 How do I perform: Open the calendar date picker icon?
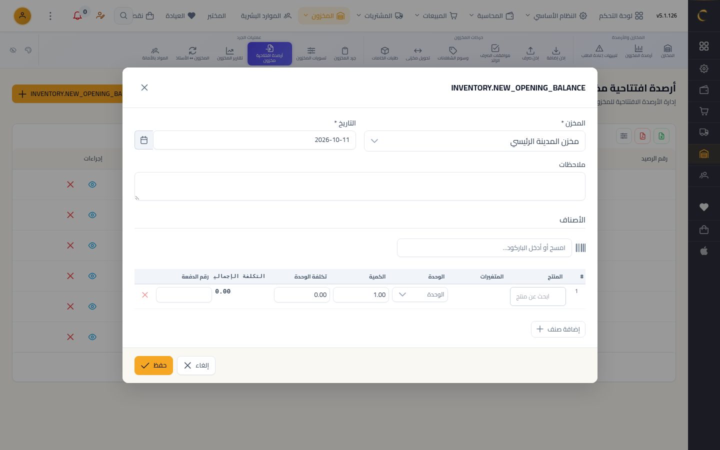[x=144, y=140]
